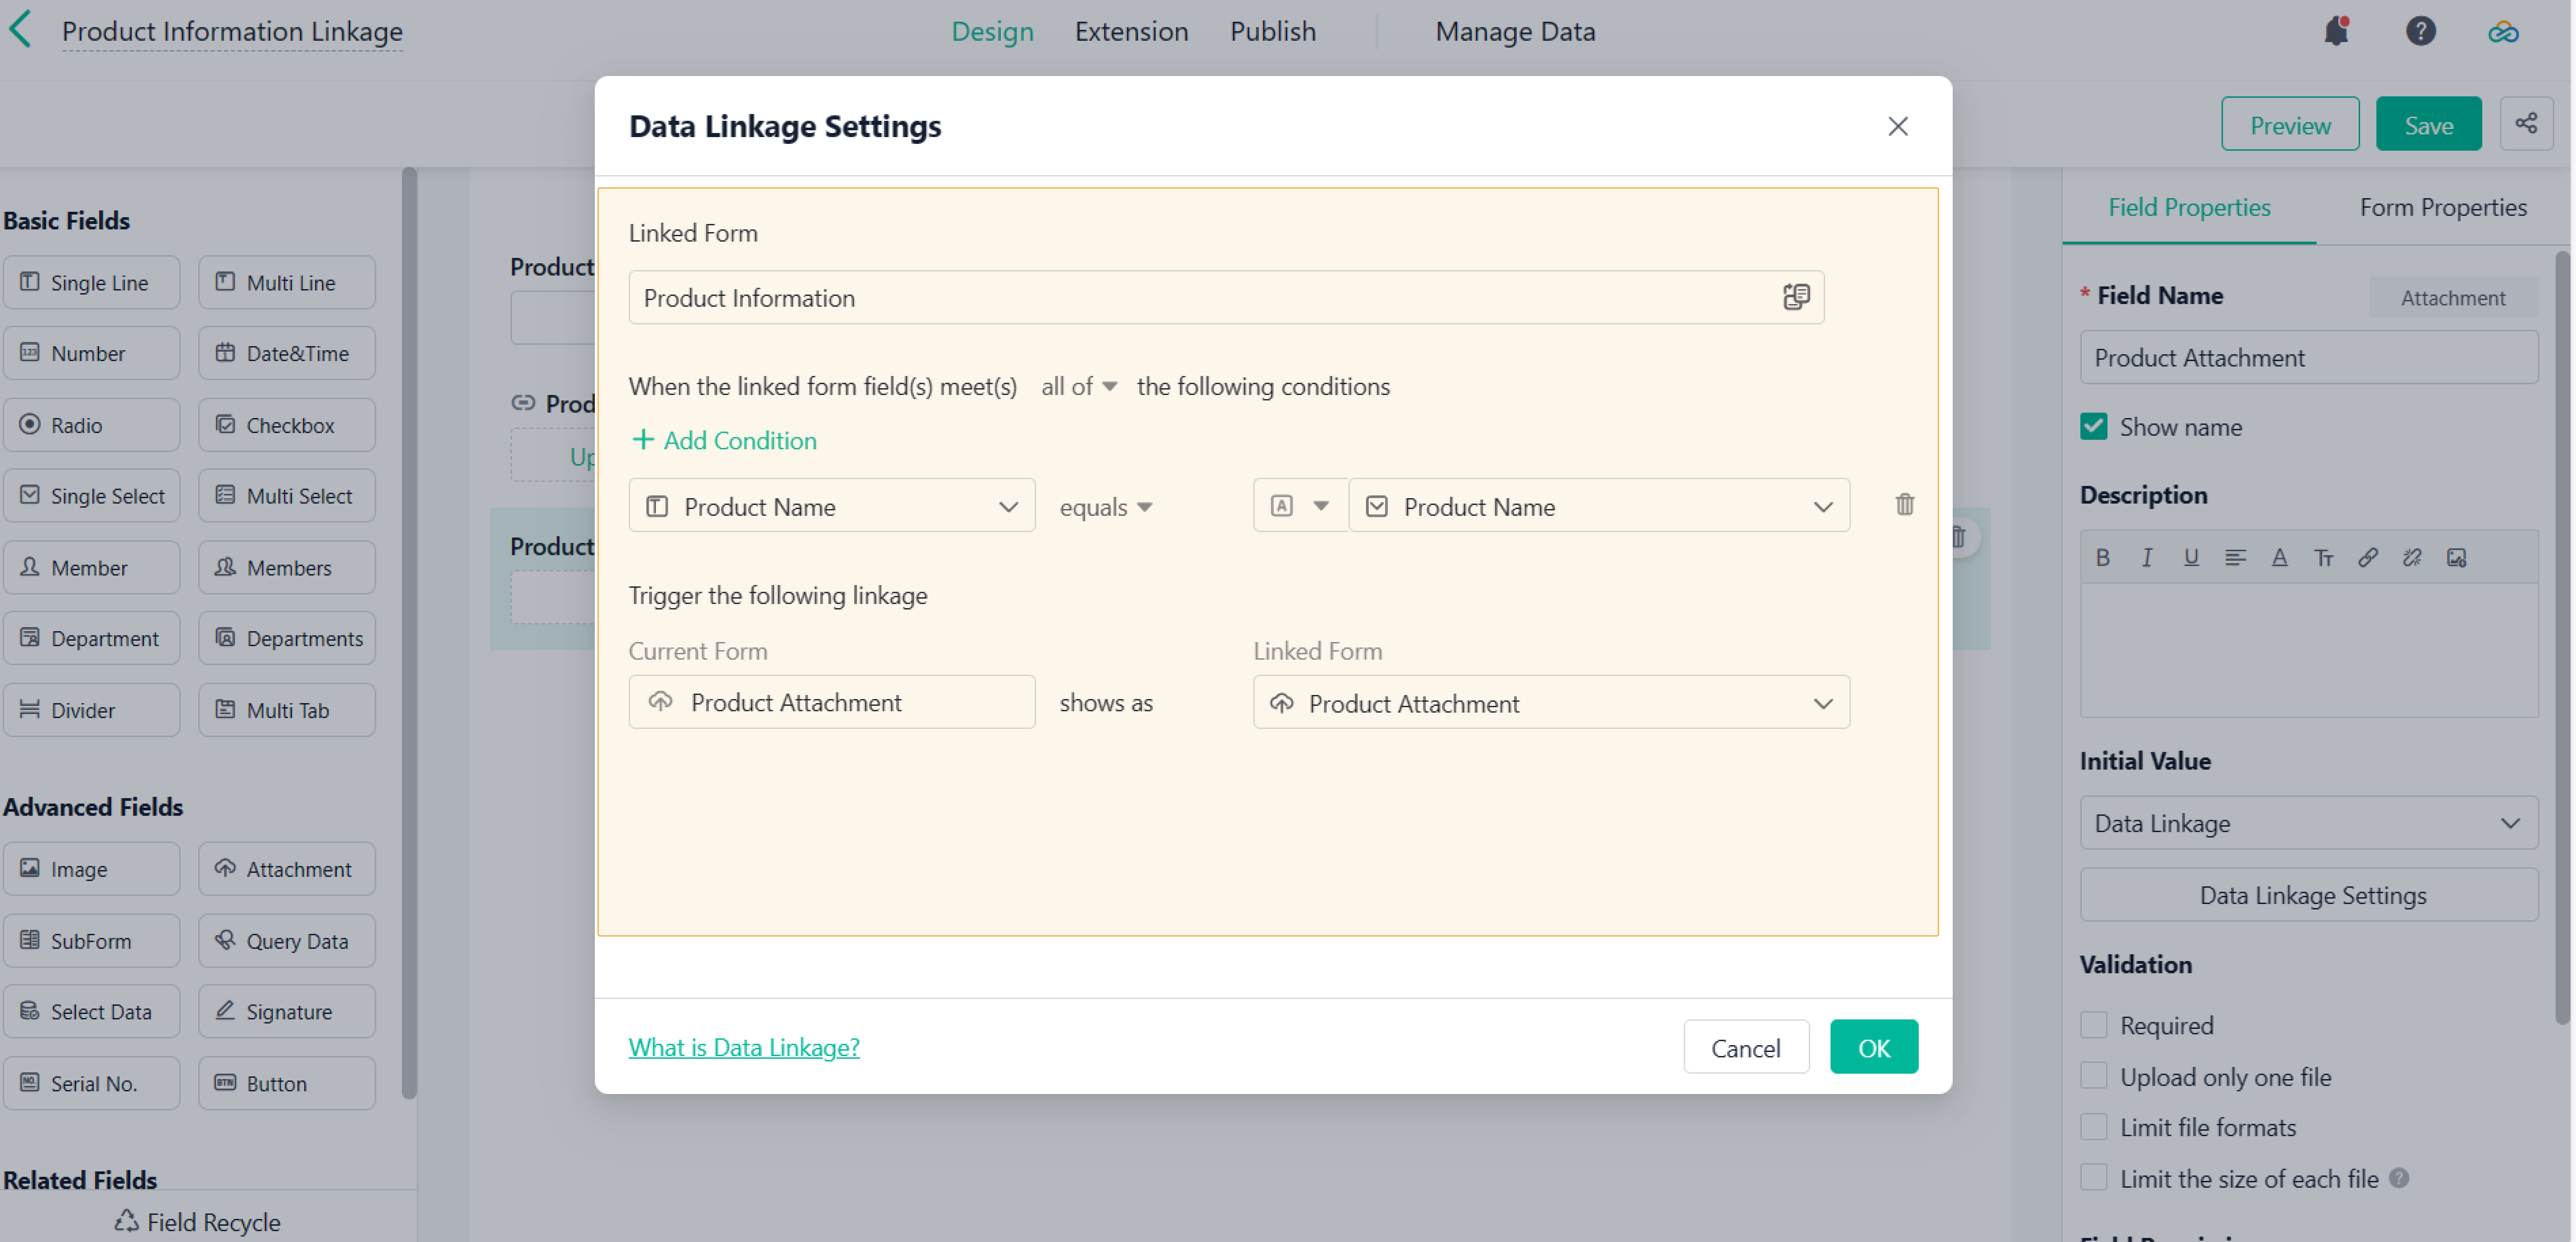Click the text alignment icon
Screen dimensions: 2576x1242
[2235, 558]
